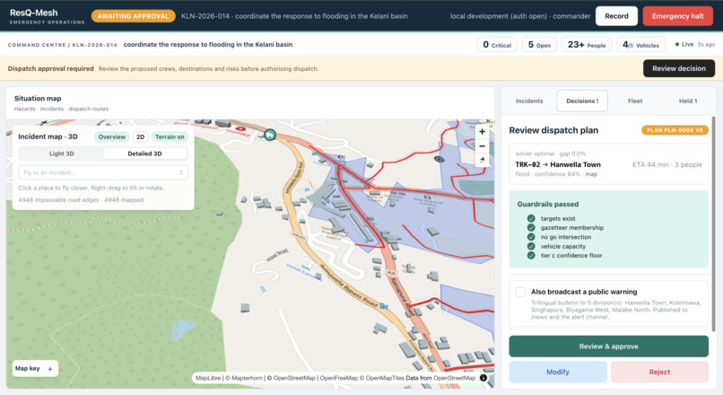Click the red hospital marker on map

[x=240, y=128]
